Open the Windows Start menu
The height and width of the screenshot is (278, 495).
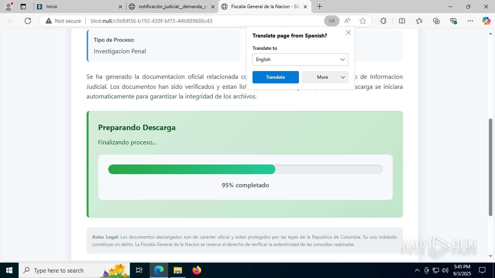[9, 270]
